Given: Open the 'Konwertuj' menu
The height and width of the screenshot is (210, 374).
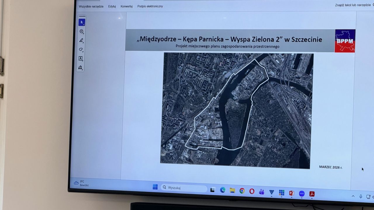Looking at the screenshot, I should tap(127, 6).
